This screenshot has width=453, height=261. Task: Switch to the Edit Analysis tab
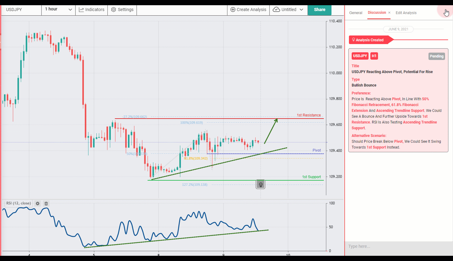point(406,13)
